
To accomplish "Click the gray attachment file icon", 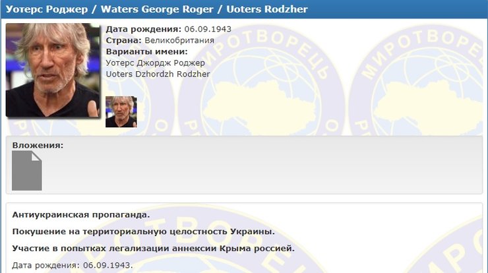I will (26, 170).
